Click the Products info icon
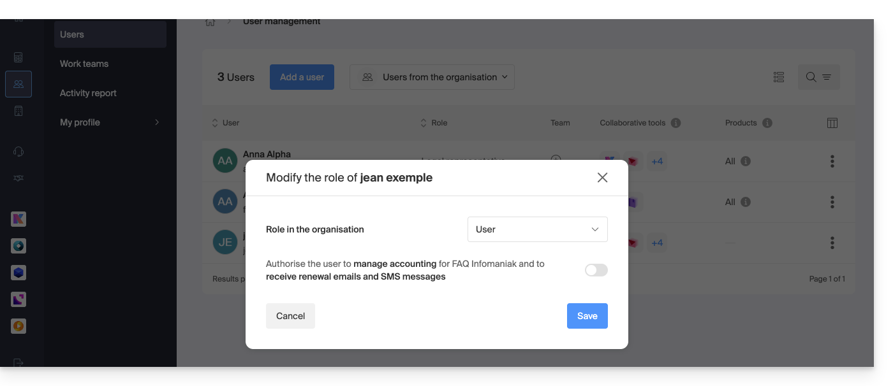 tap(767, 123)
